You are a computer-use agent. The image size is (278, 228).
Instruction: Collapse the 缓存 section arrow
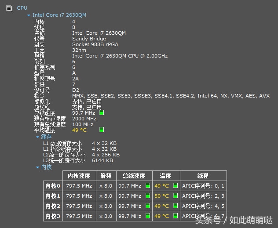click(37, 137)
